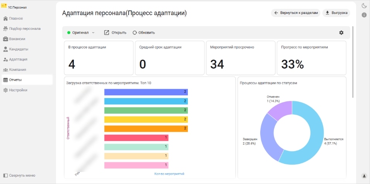This screenshot has height=184, width=370.
Task: Click the Выполняется 4 (57.1%) label
Action: click(x=334, y=141)
